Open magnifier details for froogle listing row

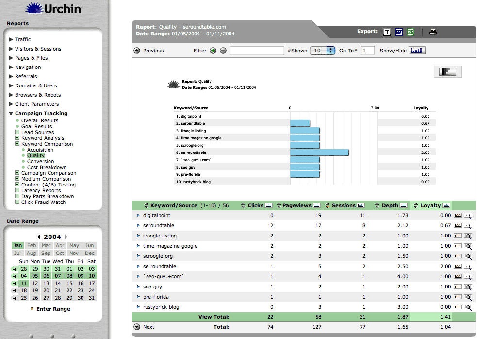pyautogui.click(x=468, y=236)
